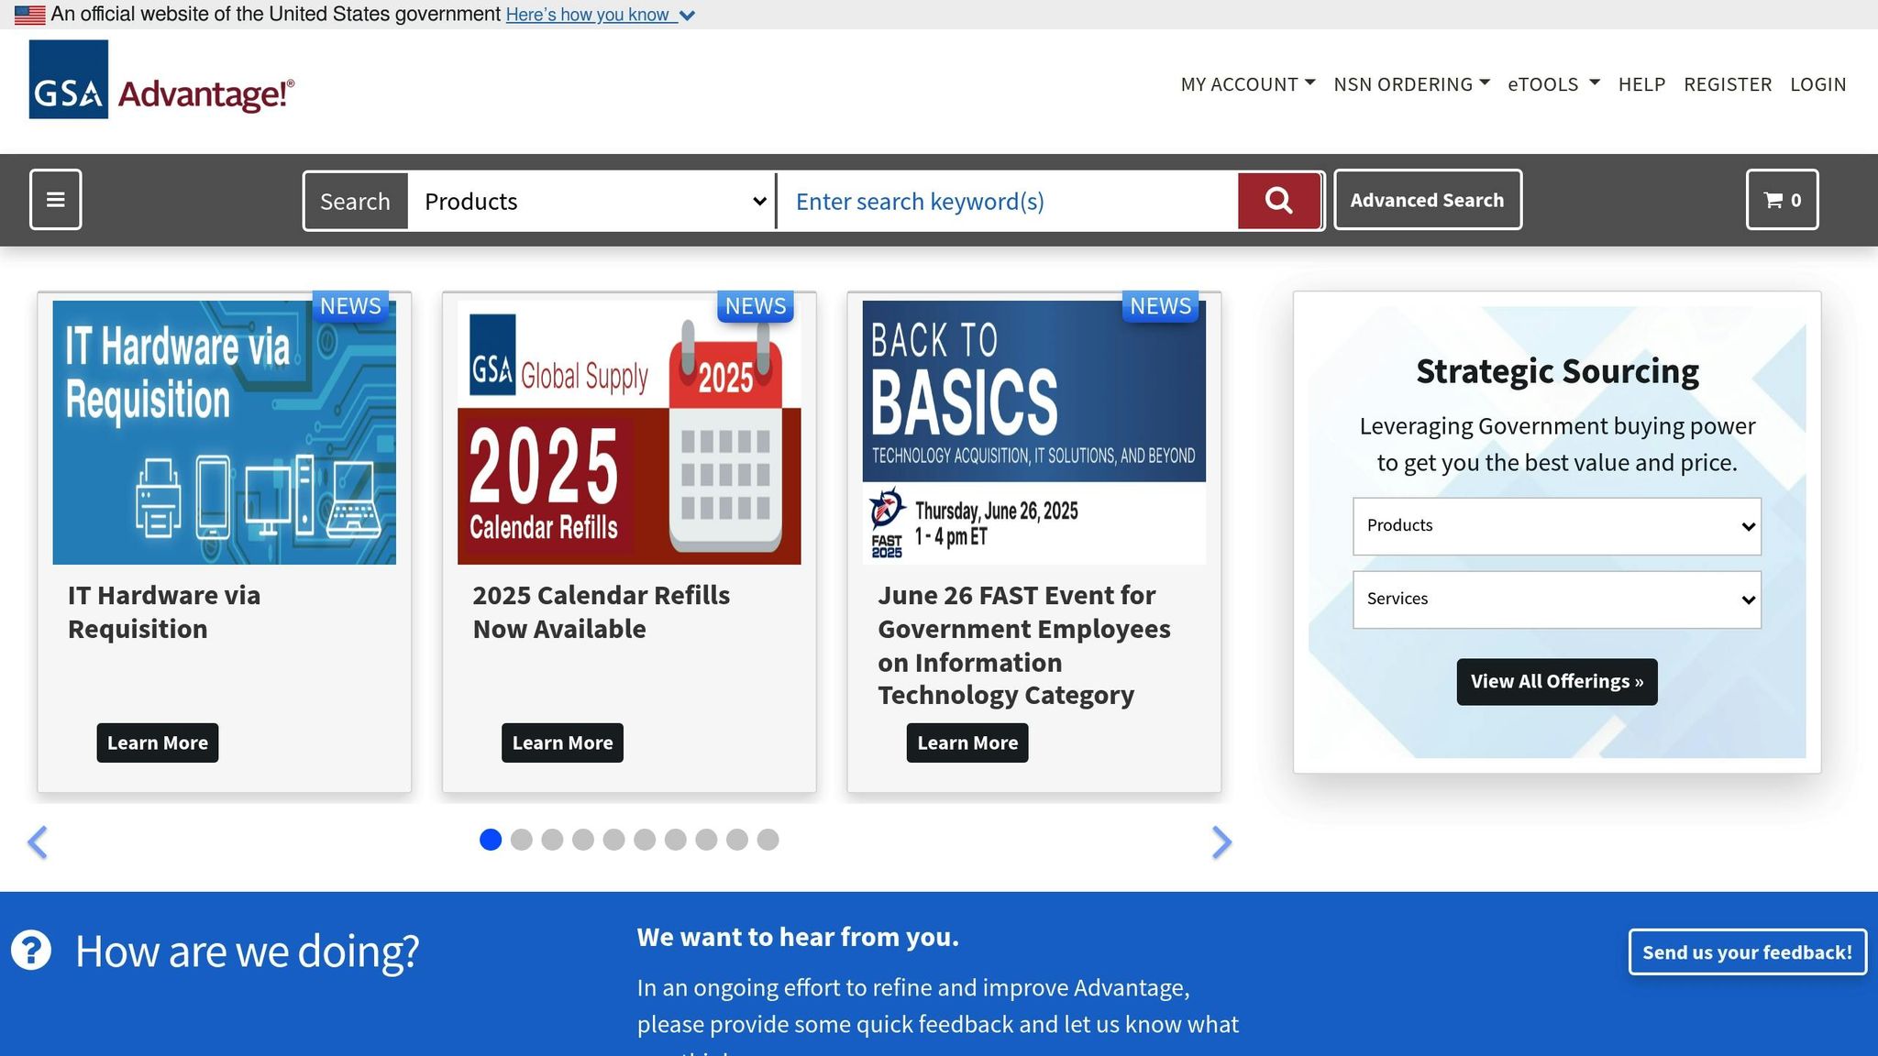This screenshot has width=1878, height=1056.
Task: Click Learn More under IT Hardware via Requisition
Action: pyautogui.click(x=158, y=742)
